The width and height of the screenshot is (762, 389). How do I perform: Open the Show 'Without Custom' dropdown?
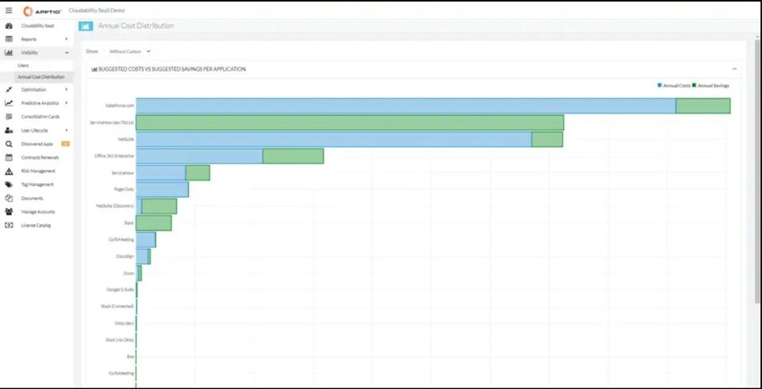[130, 51]
